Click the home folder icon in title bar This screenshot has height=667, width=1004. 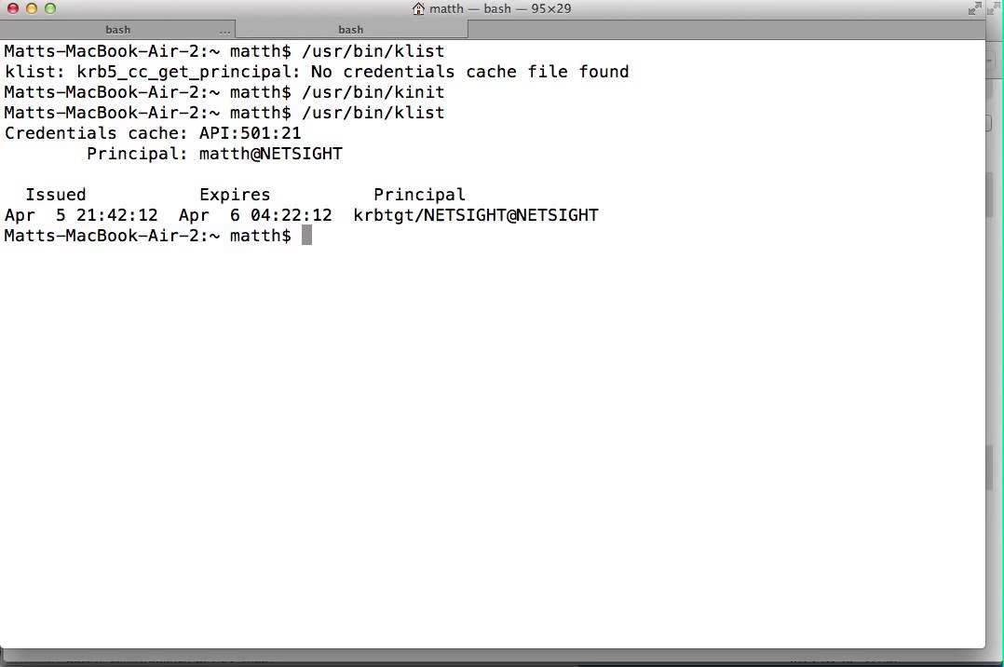[418, 9]
